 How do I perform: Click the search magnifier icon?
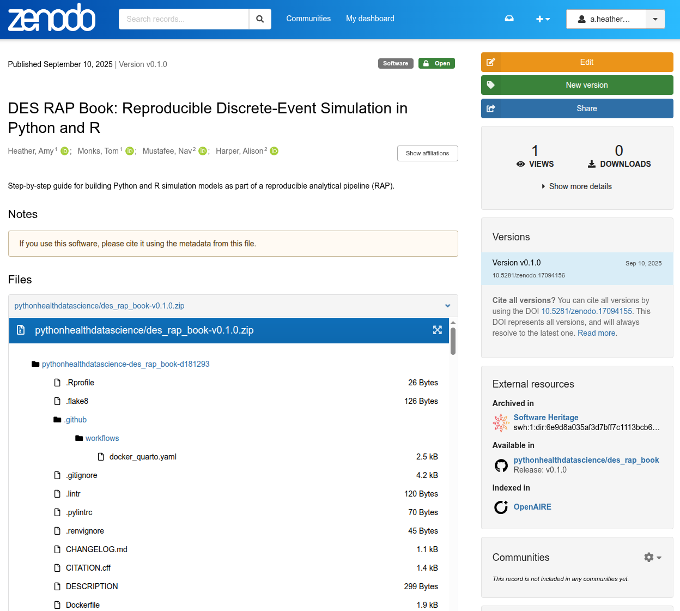(x=260, y=19)
